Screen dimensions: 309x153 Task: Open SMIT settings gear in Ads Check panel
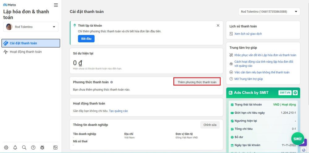(x=295, y=93)
